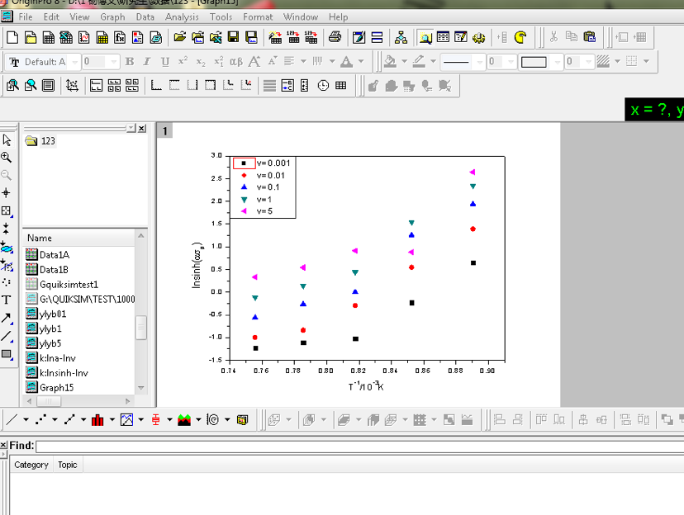The image size is (684, 515).
Task: Click the Open file folder icon
Action: tap(179, 37)
